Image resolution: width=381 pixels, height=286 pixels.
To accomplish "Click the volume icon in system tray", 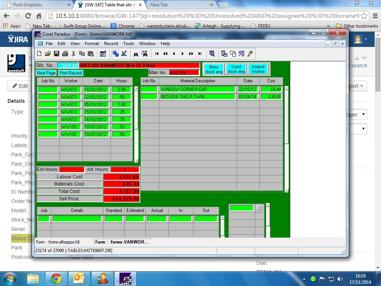I will coord(340,279).
